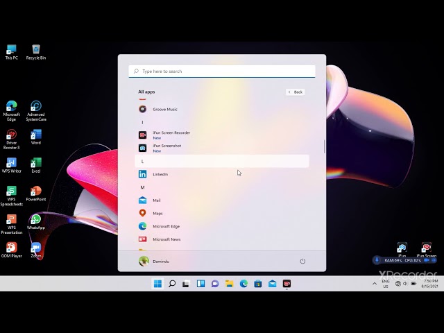Image resolution: width=444 pixels, height=333 pixels.
Task: Click the ENG US language indicator
Action: click(x=386, y=284)
